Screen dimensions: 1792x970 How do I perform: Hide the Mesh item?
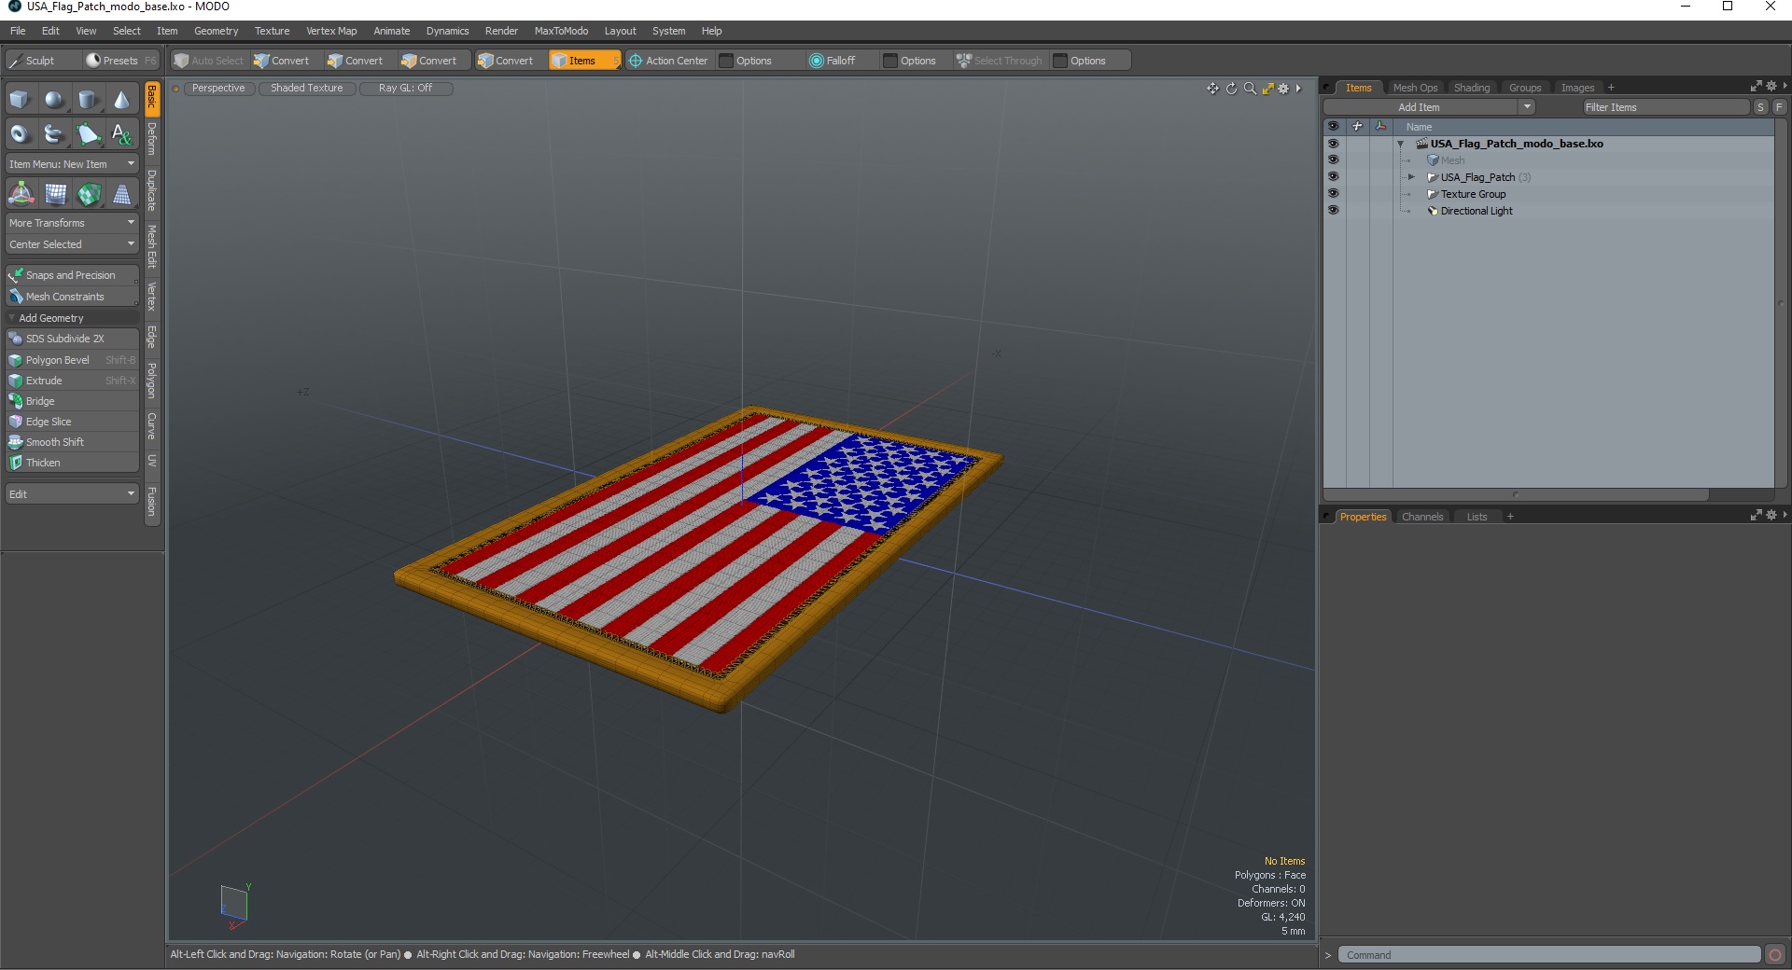point(1333,160)
